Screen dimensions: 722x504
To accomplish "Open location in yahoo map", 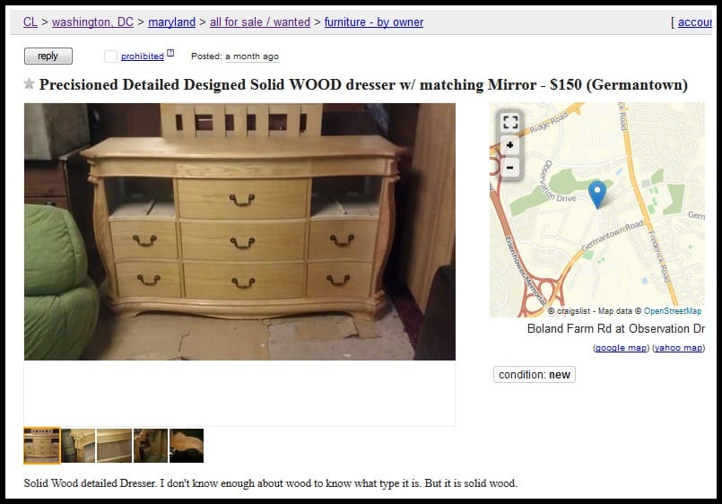I will [679, 347].
